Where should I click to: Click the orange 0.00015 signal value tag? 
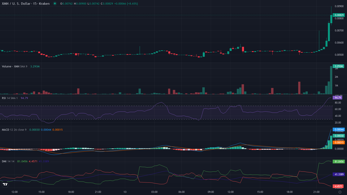pos(339,142)
